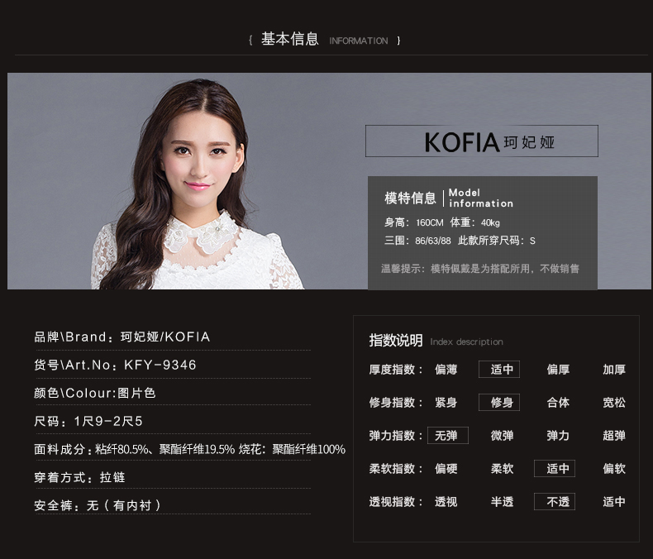Choose 适中 in the 柔软指数 row
Image resolution: width=653 pixels, height=559 pixels.
[555, 469]
